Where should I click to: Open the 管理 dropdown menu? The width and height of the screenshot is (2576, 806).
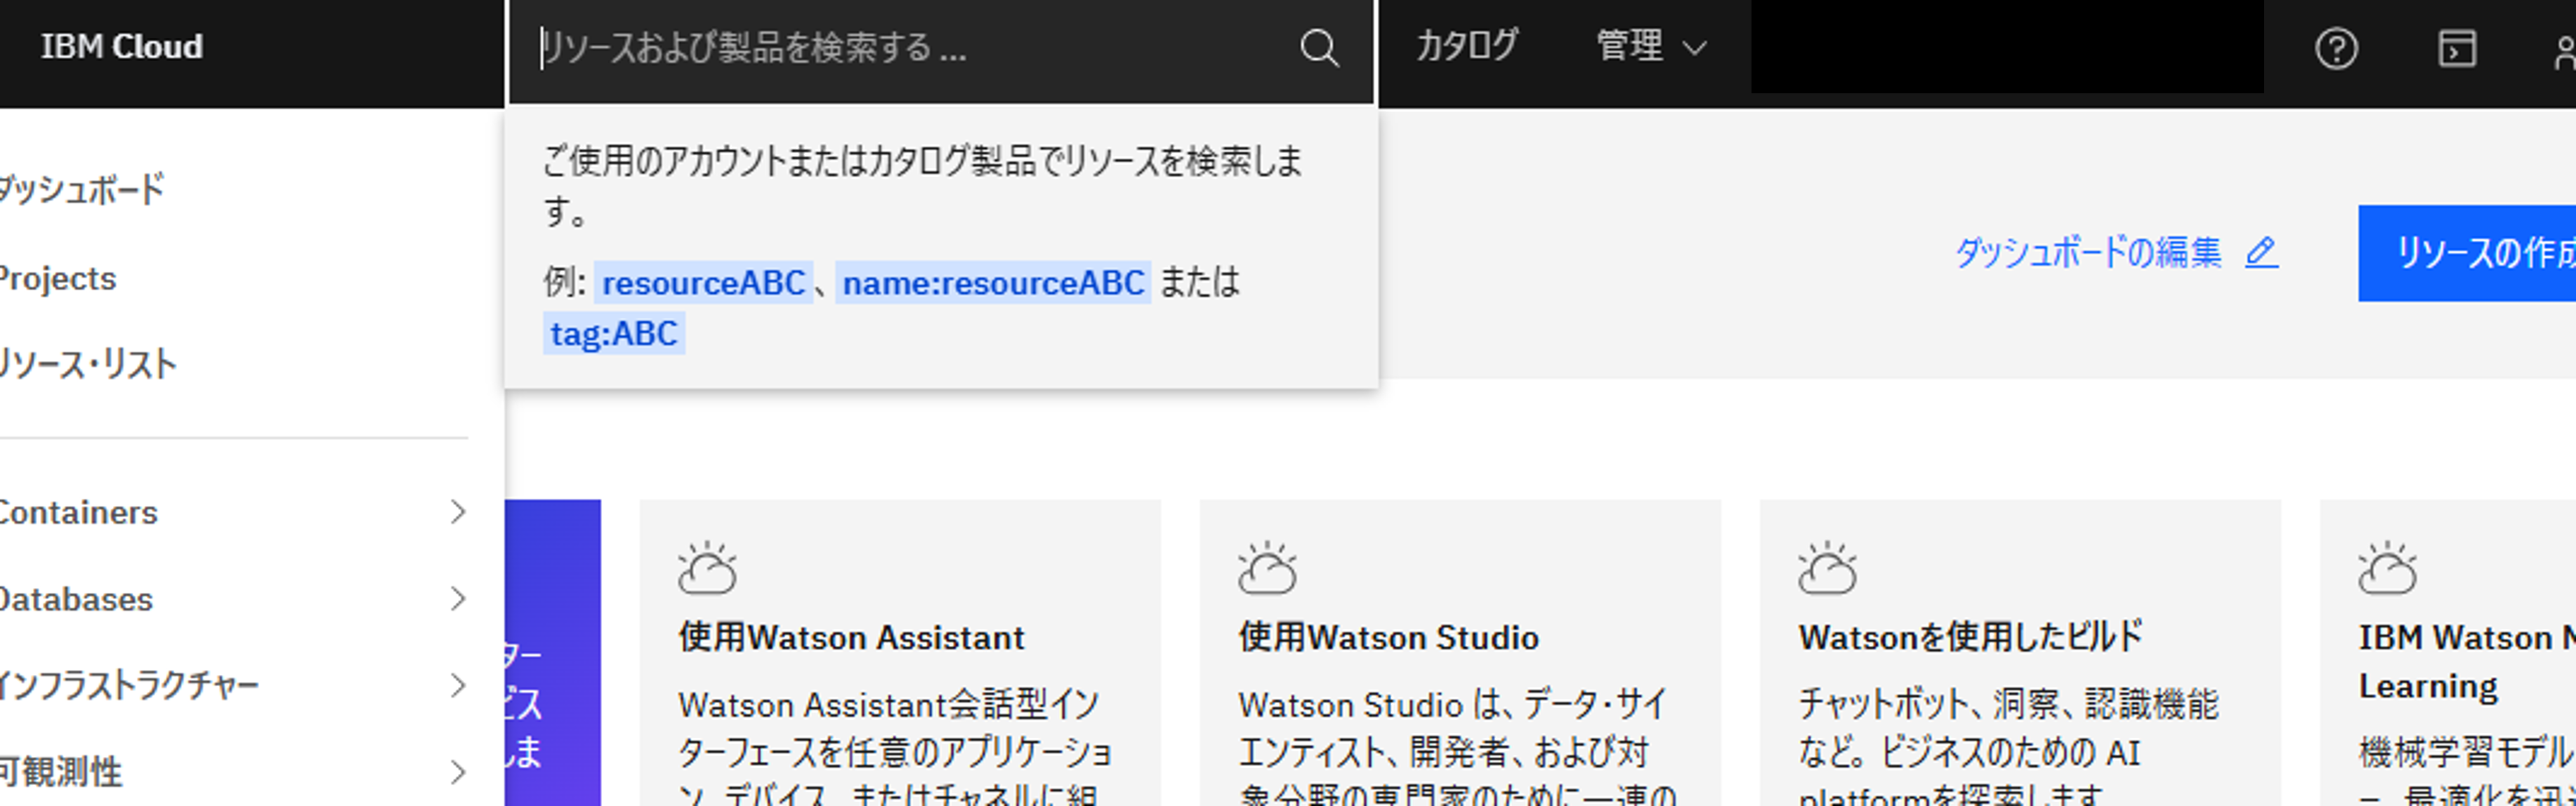(1650, 47)
